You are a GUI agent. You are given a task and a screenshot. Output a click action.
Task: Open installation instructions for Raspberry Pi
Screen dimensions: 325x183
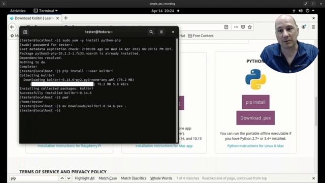pos(69,146)
